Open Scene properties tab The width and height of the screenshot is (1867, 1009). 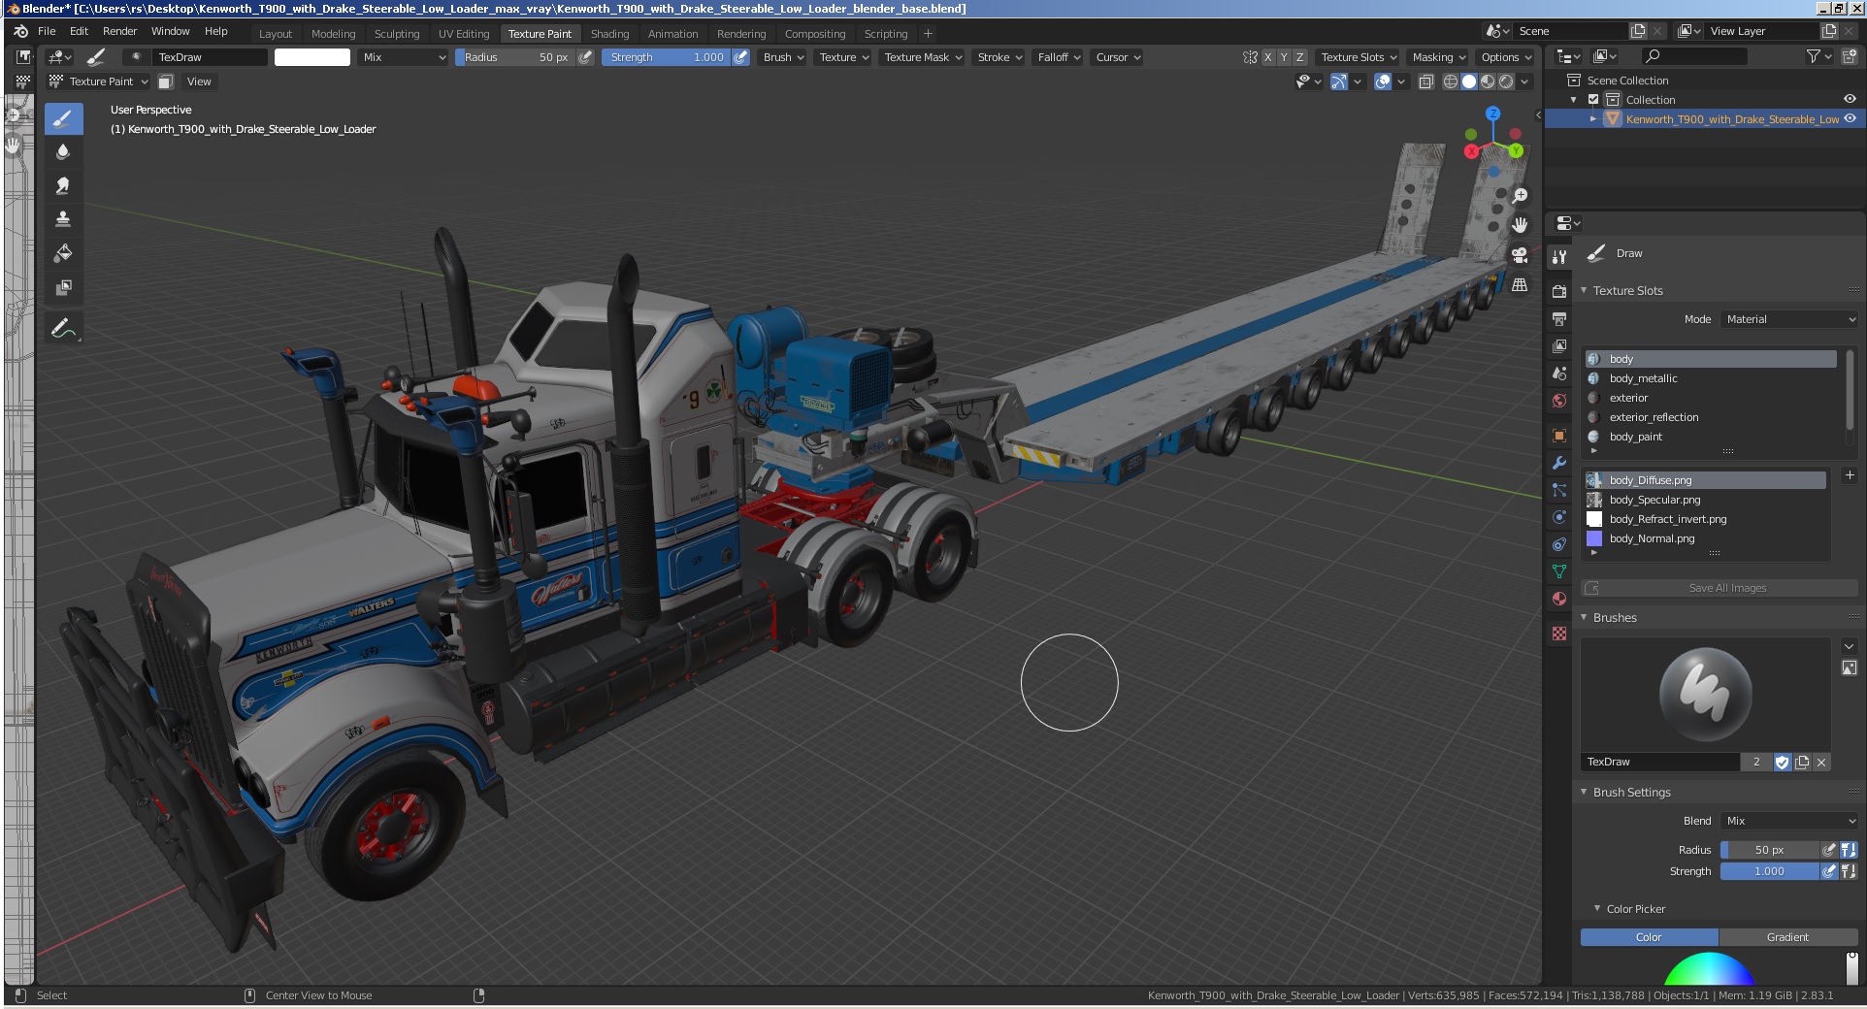tap(1559, 373)
